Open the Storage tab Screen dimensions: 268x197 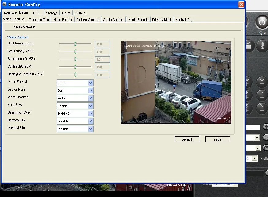[x=52, y=13]
